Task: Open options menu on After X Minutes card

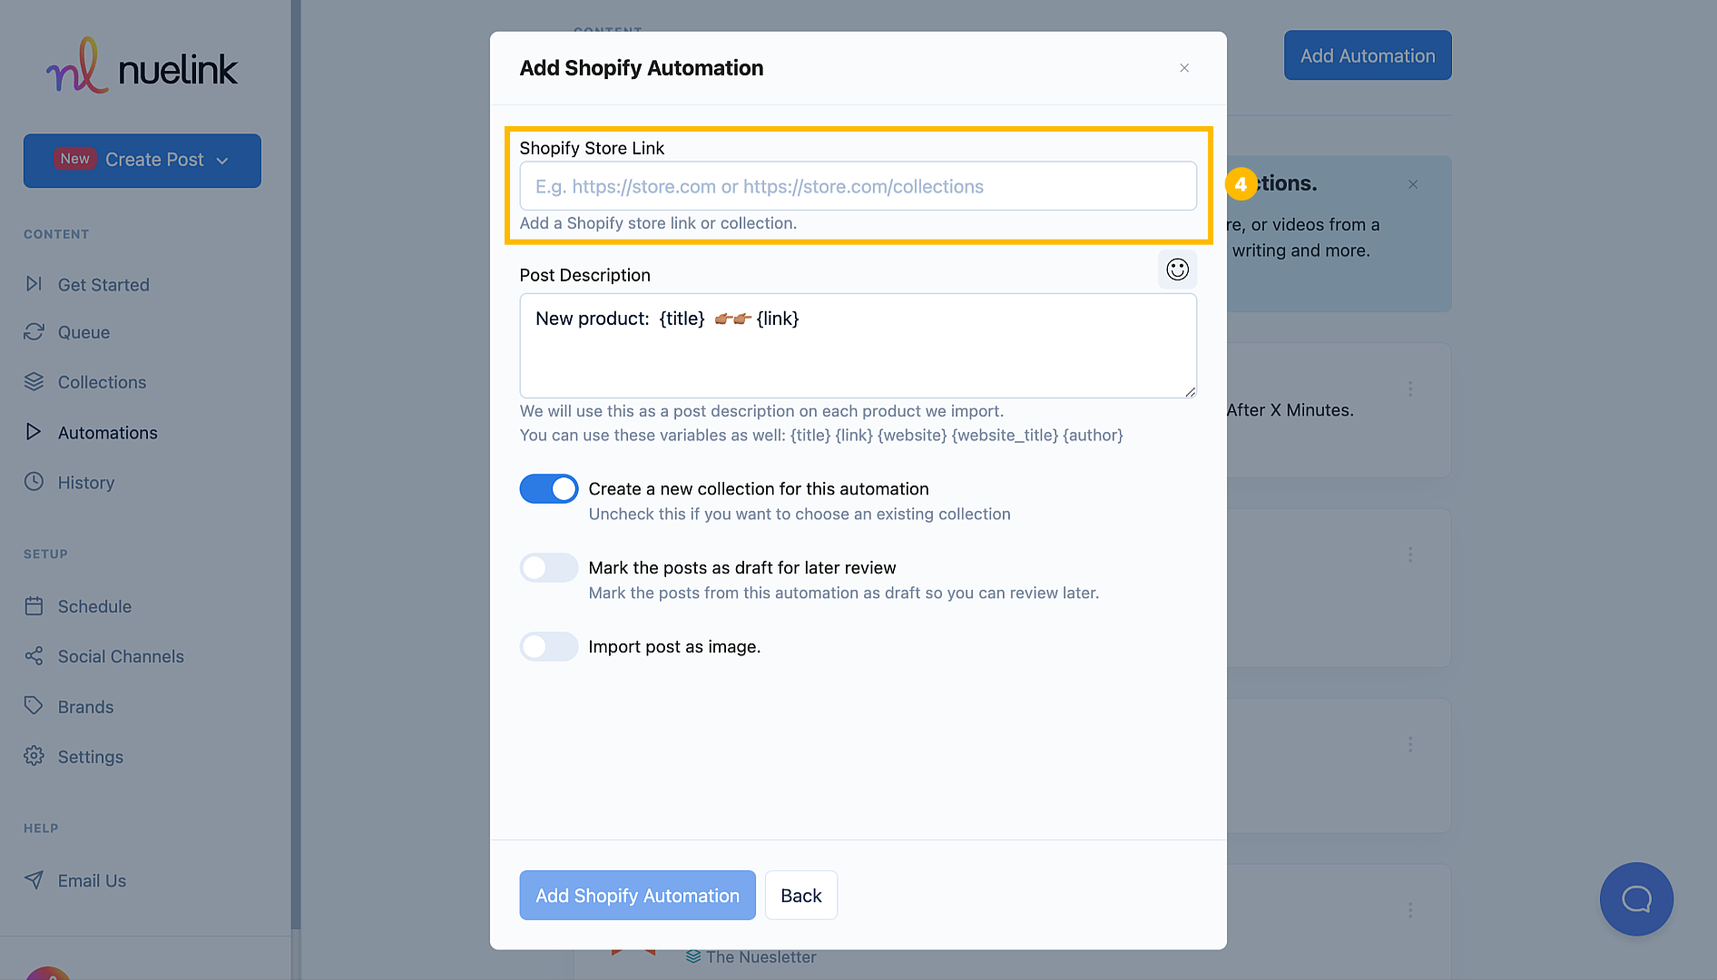Action: pos(1410,388)
